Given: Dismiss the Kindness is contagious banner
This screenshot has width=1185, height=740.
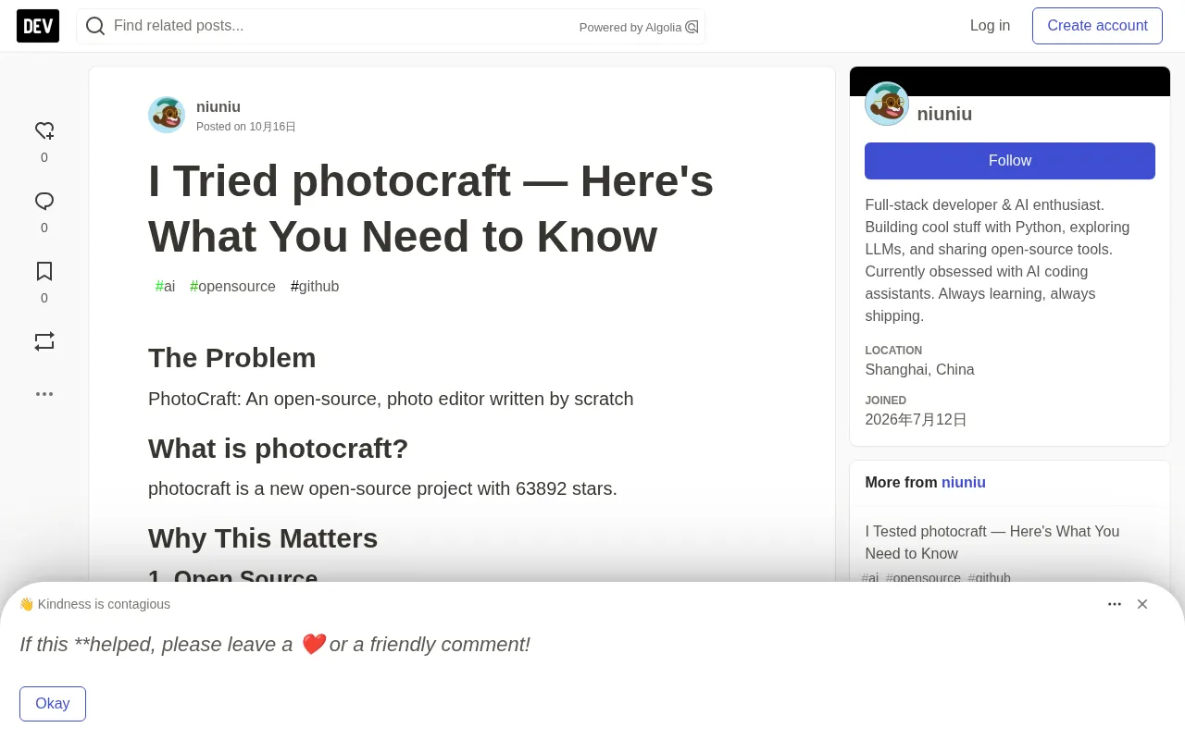Looking at the screenshot, I should click(1142, 604).
